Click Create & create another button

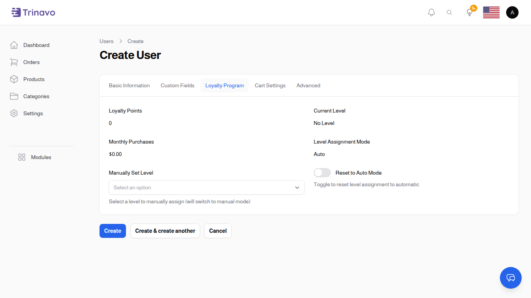[165, 231]
